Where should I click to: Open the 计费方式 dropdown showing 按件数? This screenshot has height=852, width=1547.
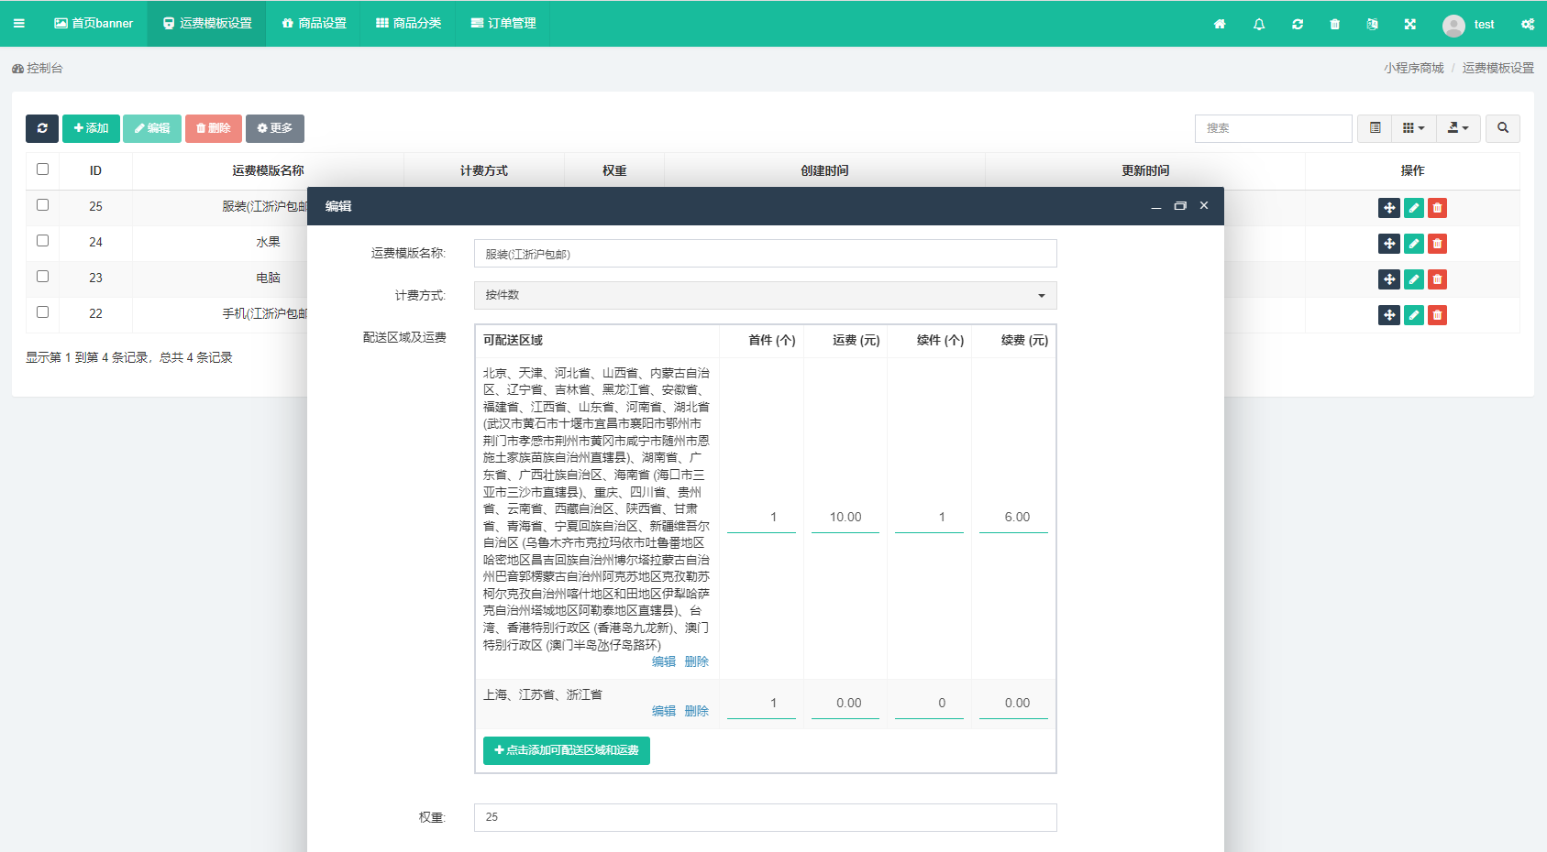765,295
